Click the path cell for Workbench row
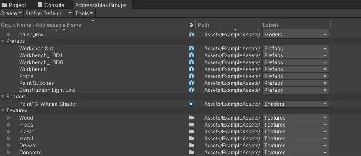The width and height of the screenshot is (361, 156). point(232,69)
